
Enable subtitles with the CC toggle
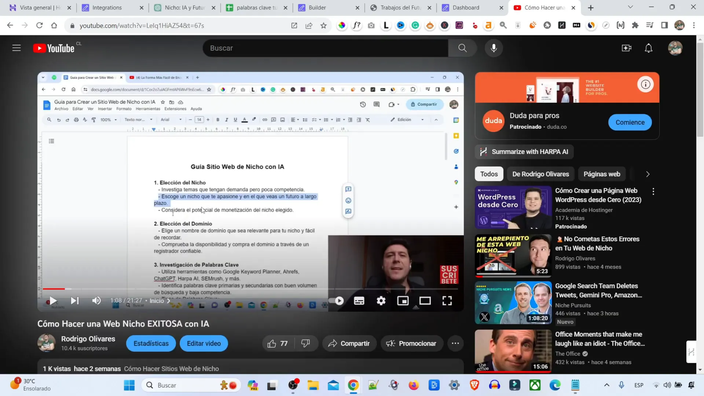pos(359,301)
